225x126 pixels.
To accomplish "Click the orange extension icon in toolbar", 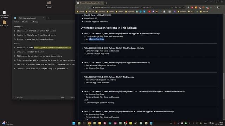I will point(196,7).
